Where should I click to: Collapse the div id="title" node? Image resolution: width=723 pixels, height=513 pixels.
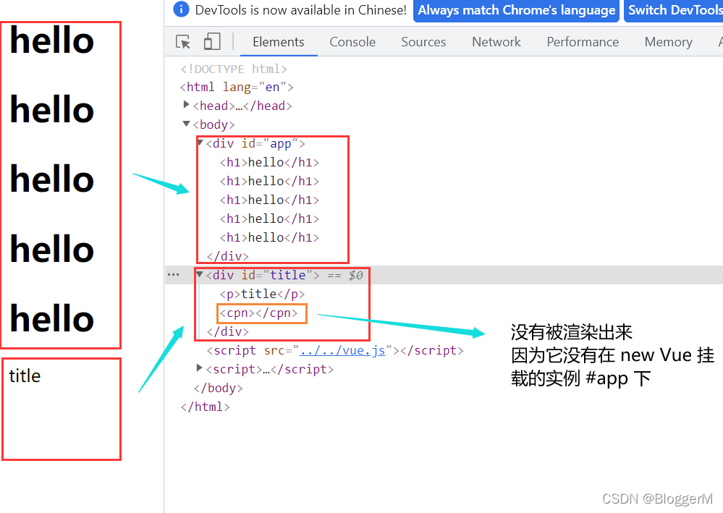click(x=200, y=274)
